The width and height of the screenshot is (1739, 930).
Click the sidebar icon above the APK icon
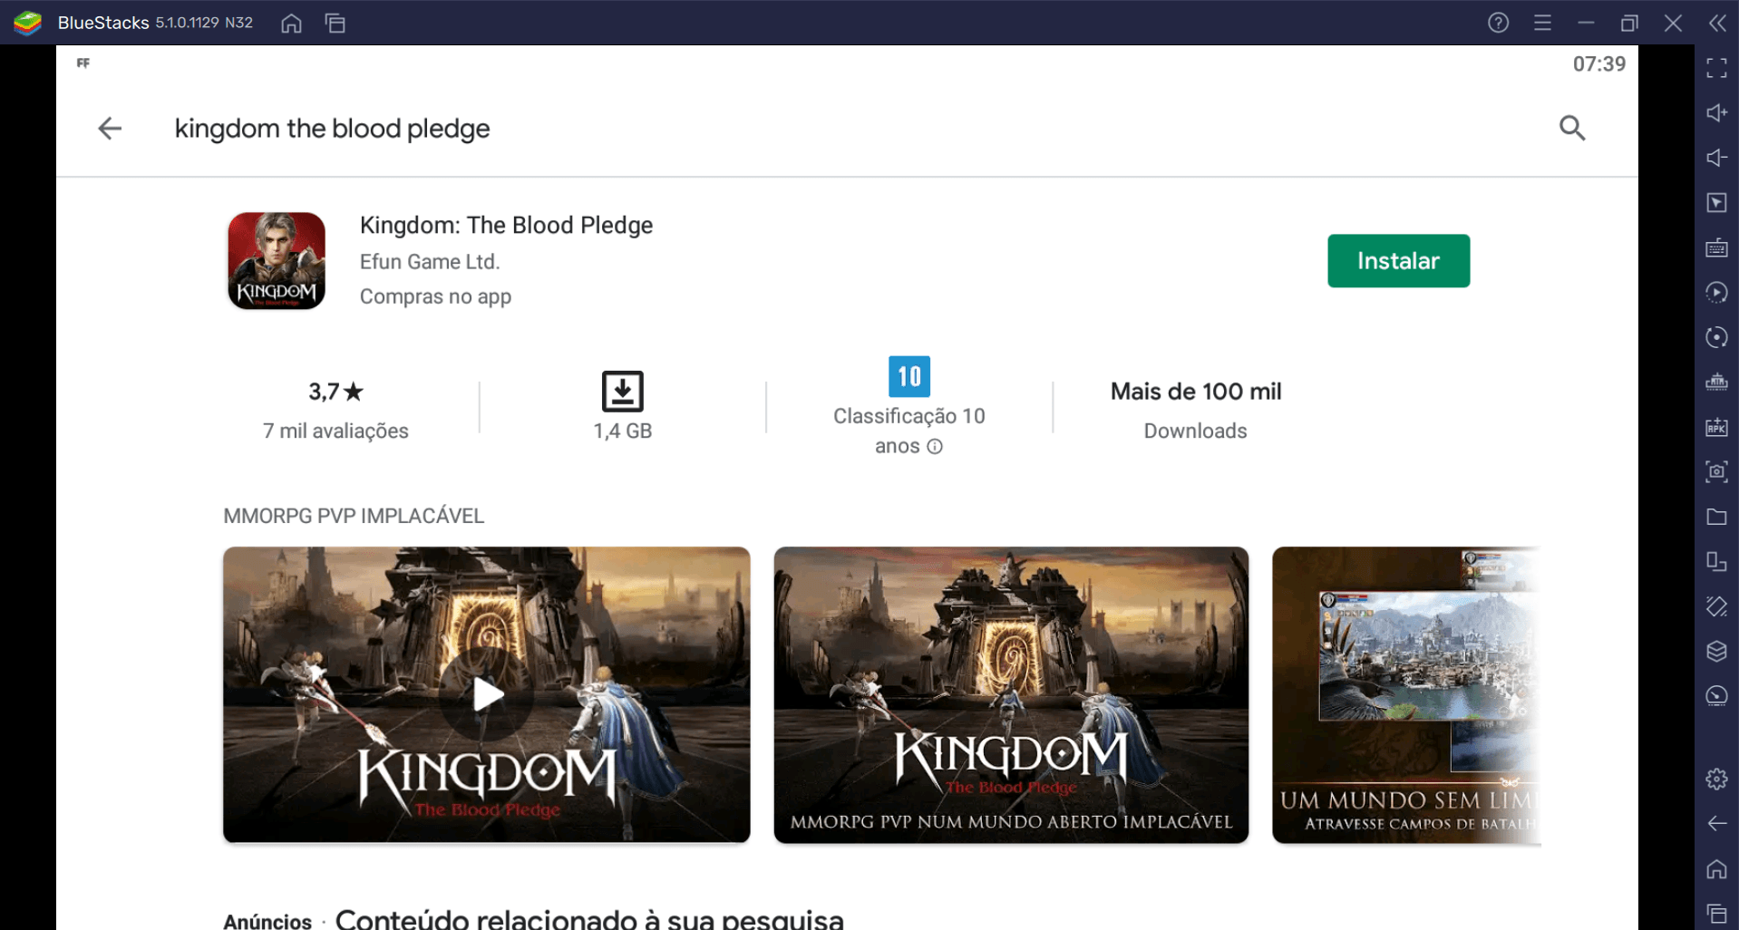(1716, 382)
